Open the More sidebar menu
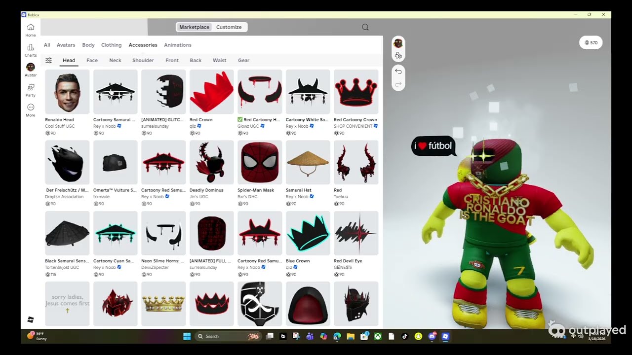This screenshot has height=355, width=632. [x=31, y=107]
